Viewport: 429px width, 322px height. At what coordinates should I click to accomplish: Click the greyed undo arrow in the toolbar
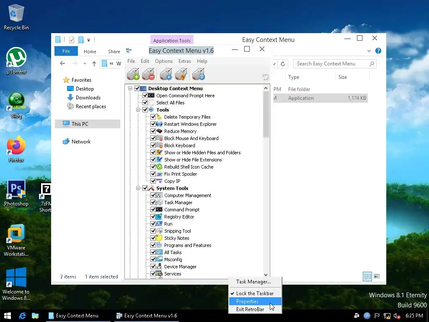265,77
